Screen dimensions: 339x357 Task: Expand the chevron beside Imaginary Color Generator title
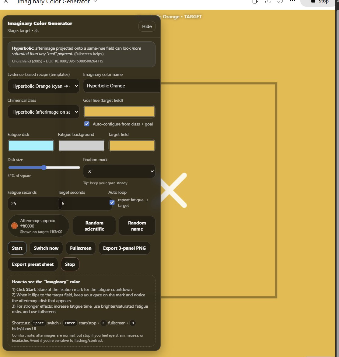(95, 2)
